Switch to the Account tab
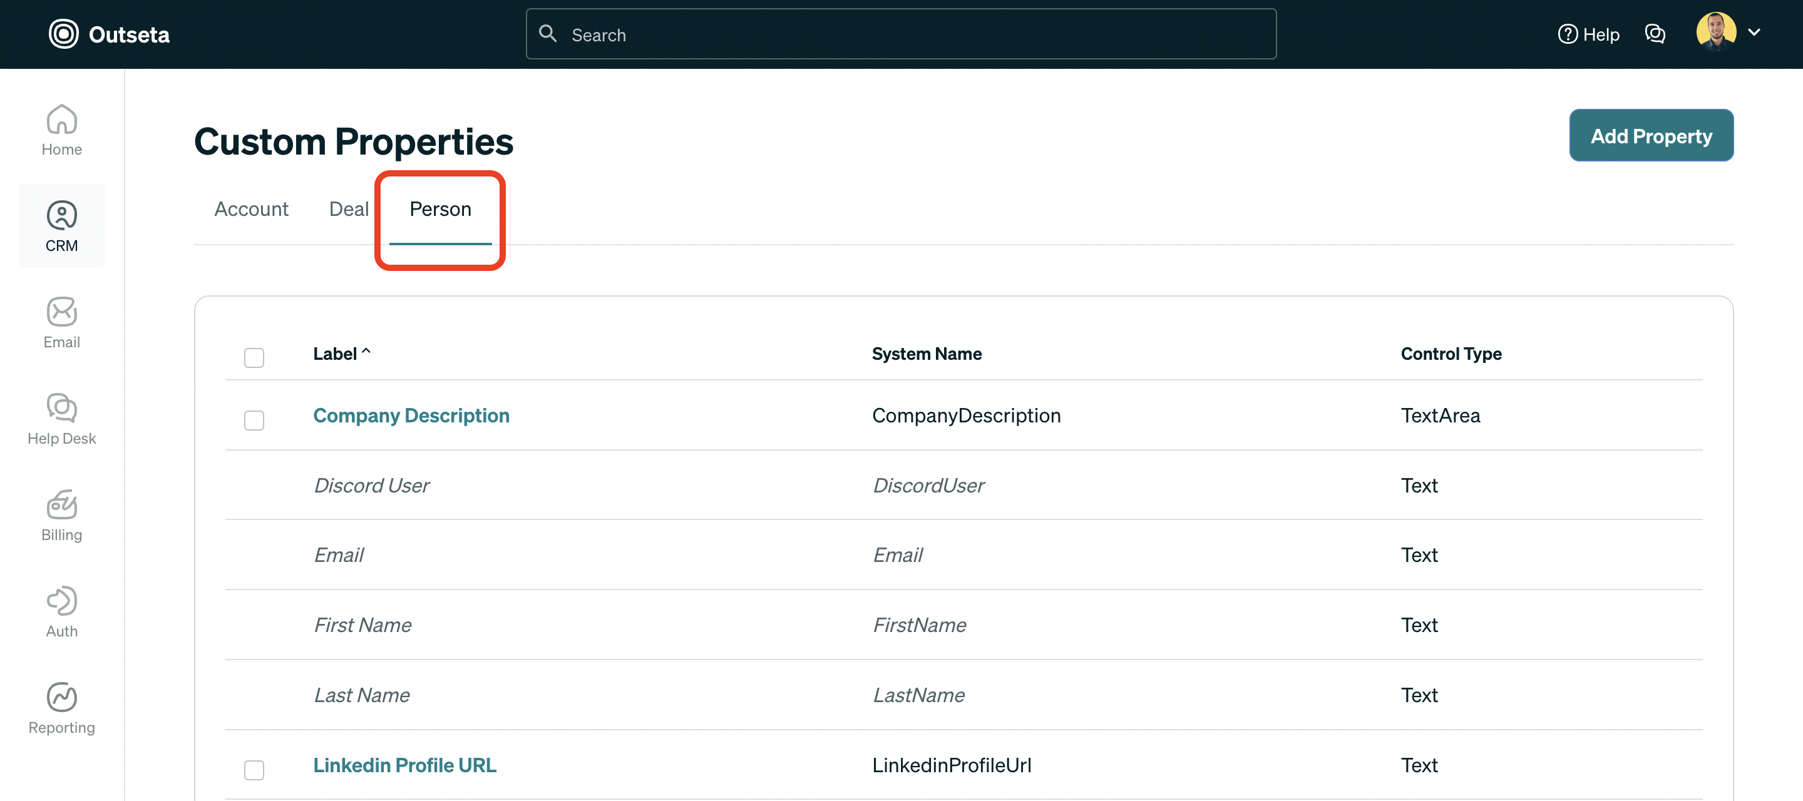This screenshot has width=1803, height=801. [251, 208]
